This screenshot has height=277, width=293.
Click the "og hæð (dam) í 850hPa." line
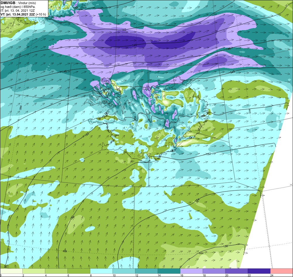[18, 7]
